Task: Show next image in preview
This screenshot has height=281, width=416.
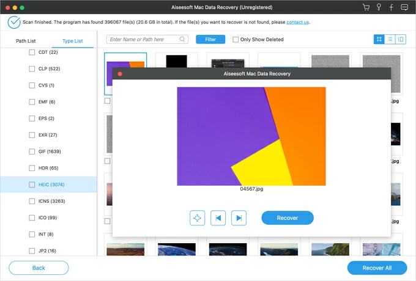Action: click(x=239, y=218)
